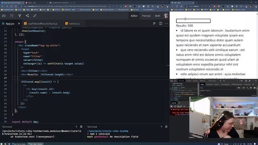This screenshot has width=258, height=145.
Task: Click the pencil edit icon
Action: coord(35,16)
